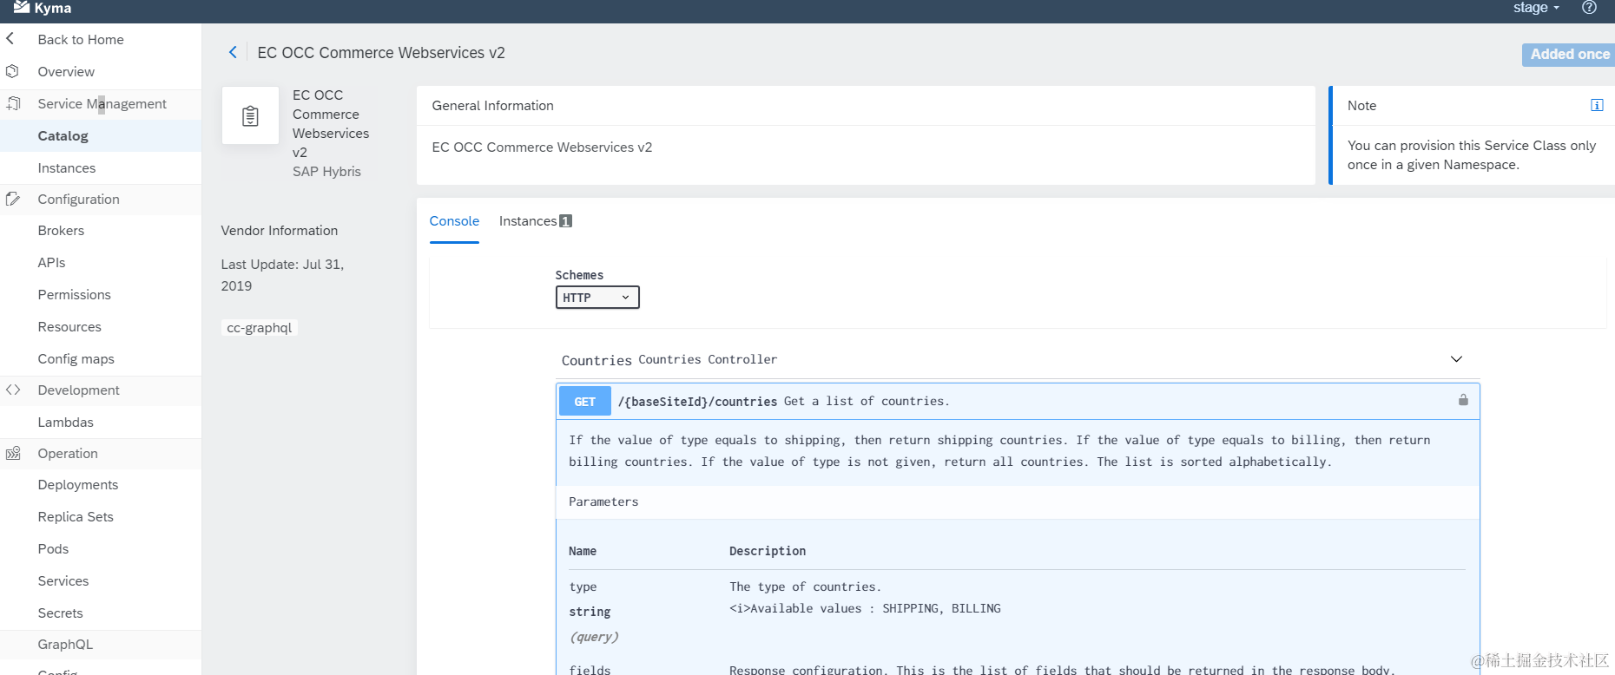Switch to the Instances tab
This screenshot has height=675, width=1615.
528,221
